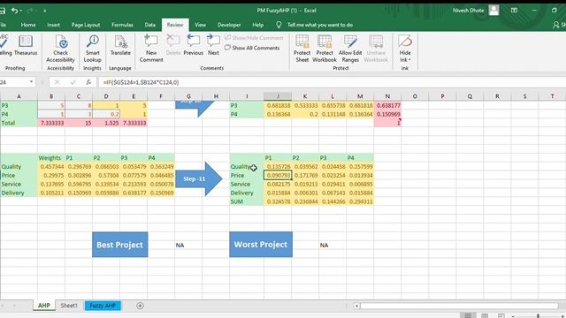The image size is (566, 318).
Task: Go to the Previous comment
Action: (194, 45)
